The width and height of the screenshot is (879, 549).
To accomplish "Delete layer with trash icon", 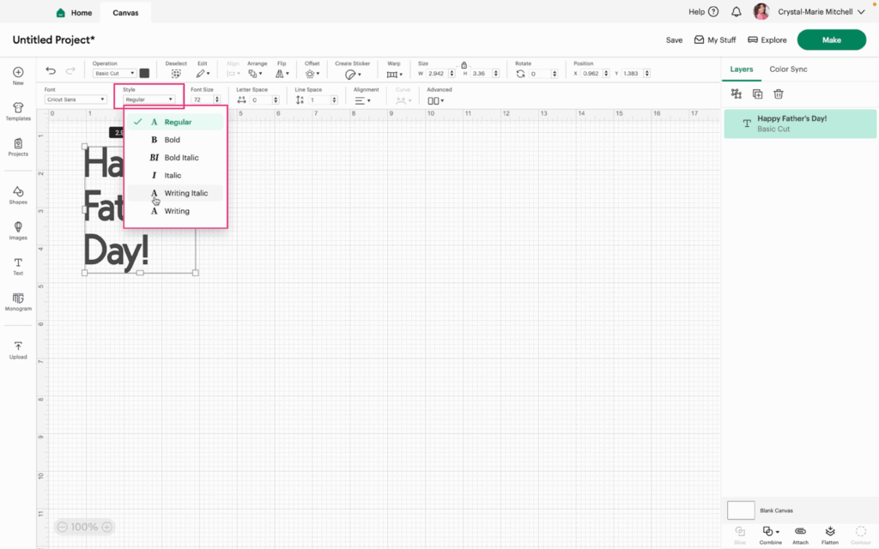I will pos(778,94).
